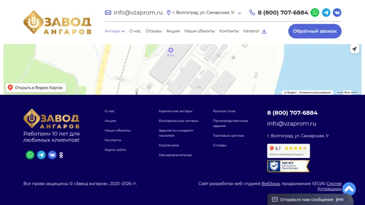
Task: Open the Наши объекты menu item
Action: [x=199, y=31]
